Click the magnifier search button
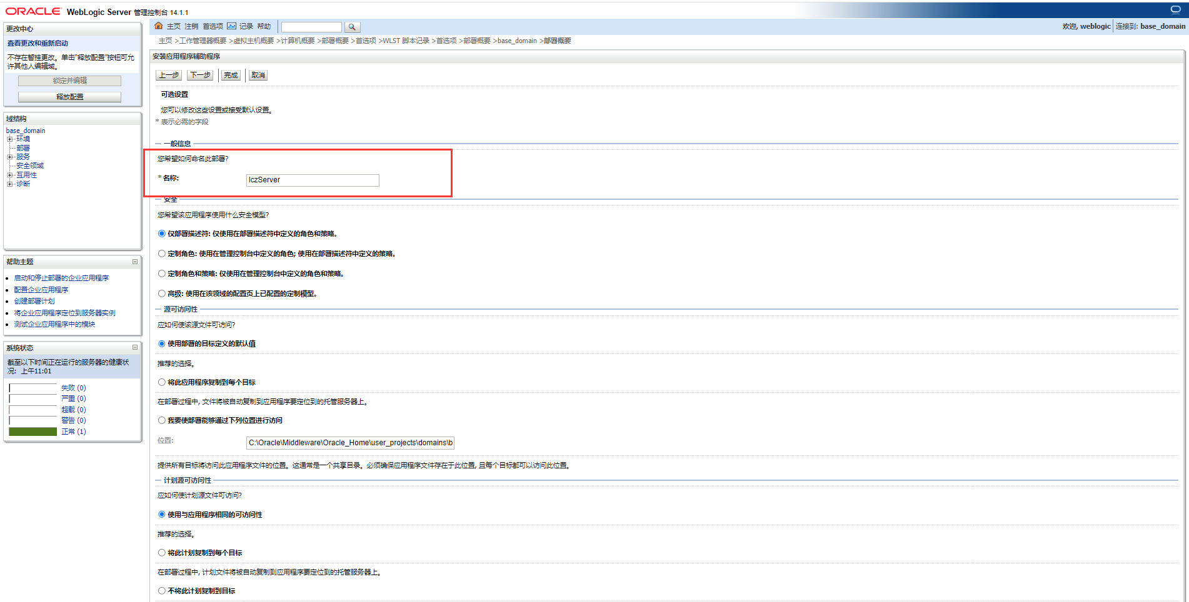The width and height of the screenshot is (1189, 602). coord(352,27)
